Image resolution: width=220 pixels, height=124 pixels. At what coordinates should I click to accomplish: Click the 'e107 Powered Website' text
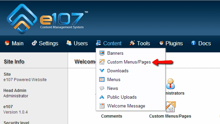click(x=25, y=80)
